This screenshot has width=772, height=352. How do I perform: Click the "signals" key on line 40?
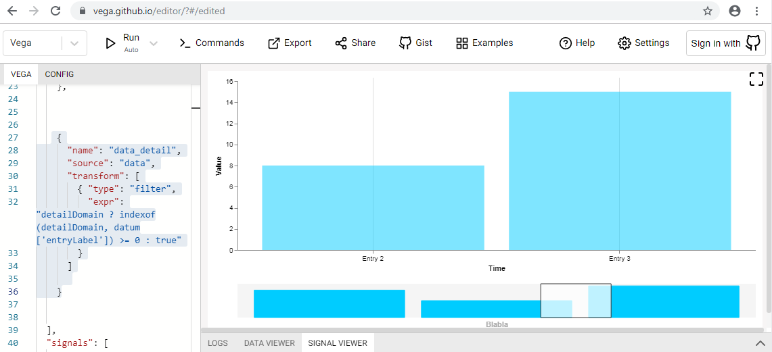click(x=70, y=343)
